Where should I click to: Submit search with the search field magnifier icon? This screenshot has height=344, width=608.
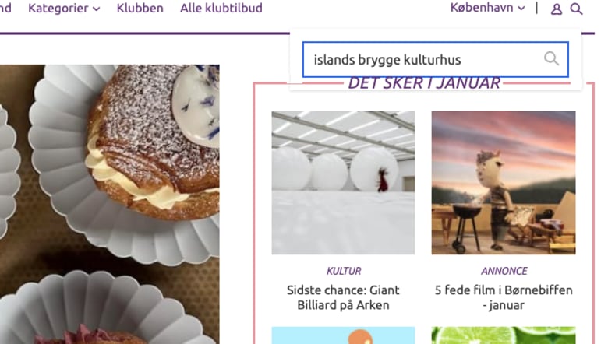pos(551,59)
